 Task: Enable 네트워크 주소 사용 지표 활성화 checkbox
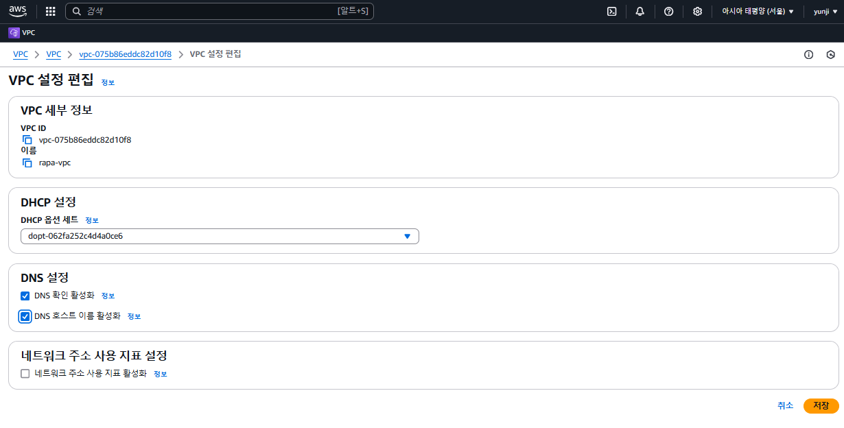[25, 374]
